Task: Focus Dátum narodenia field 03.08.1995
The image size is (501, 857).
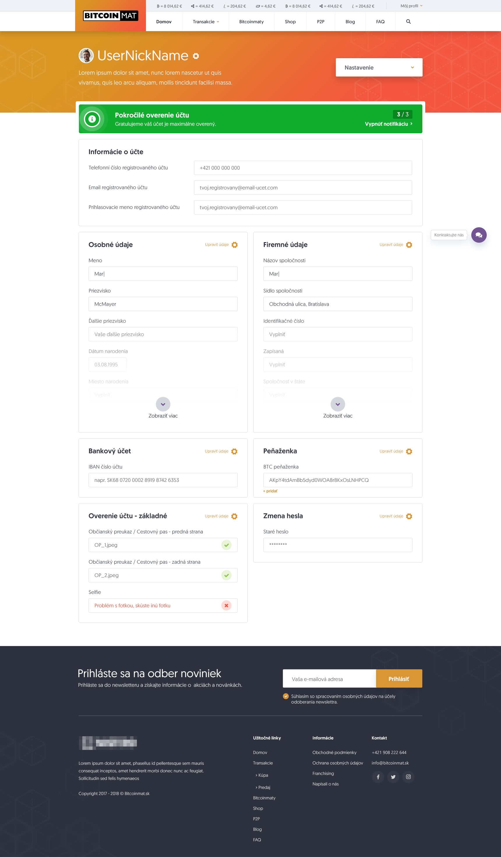Action: pos(107,365)
